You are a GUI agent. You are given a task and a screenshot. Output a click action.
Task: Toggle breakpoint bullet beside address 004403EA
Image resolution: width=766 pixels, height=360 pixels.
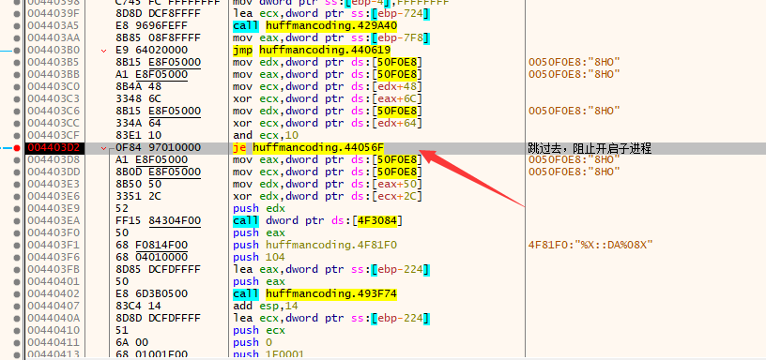click(x=17, y=221)
